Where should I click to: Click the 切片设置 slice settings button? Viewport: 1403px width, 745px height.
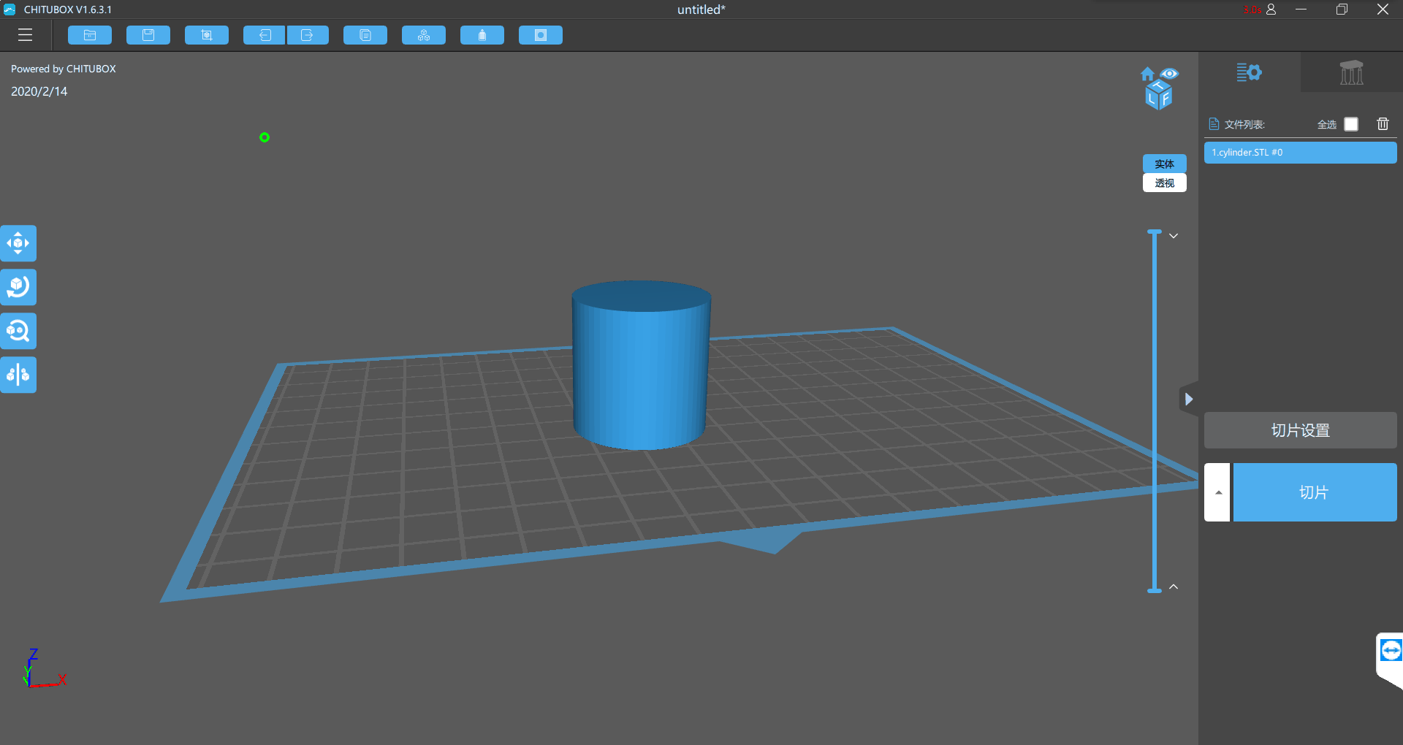click(x=1301, y=430)
